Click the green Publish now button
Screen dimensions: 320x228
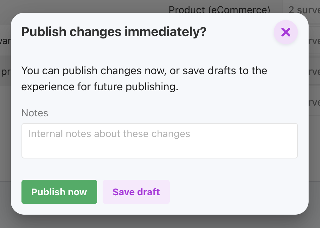coord(59,192)
